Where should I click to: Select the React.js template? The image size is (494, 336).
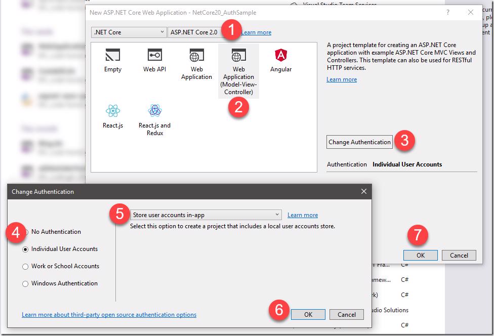112,116
